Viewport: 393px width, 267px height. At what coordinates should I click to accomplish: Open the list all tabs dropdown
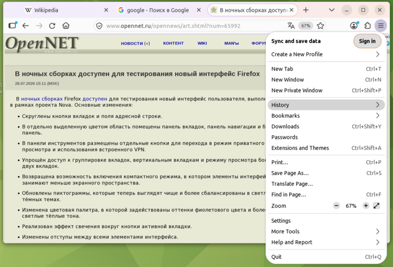pyautogui.click(x=332, y=10)
